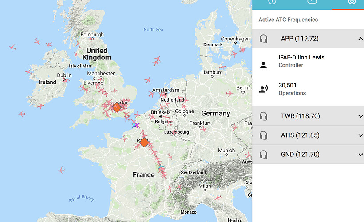Click the Monaco label
The width and height of the screenshot is (364, 222).
click(189, 212)
